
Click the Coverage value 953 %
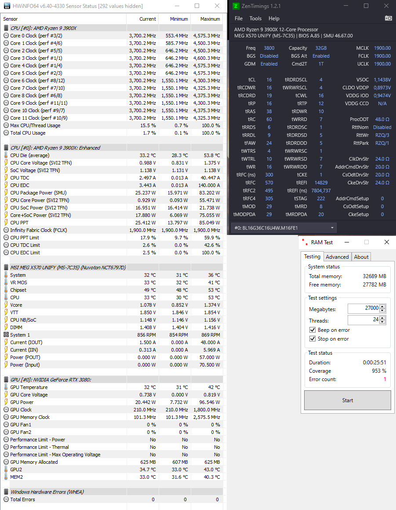(x=379, y=371)
